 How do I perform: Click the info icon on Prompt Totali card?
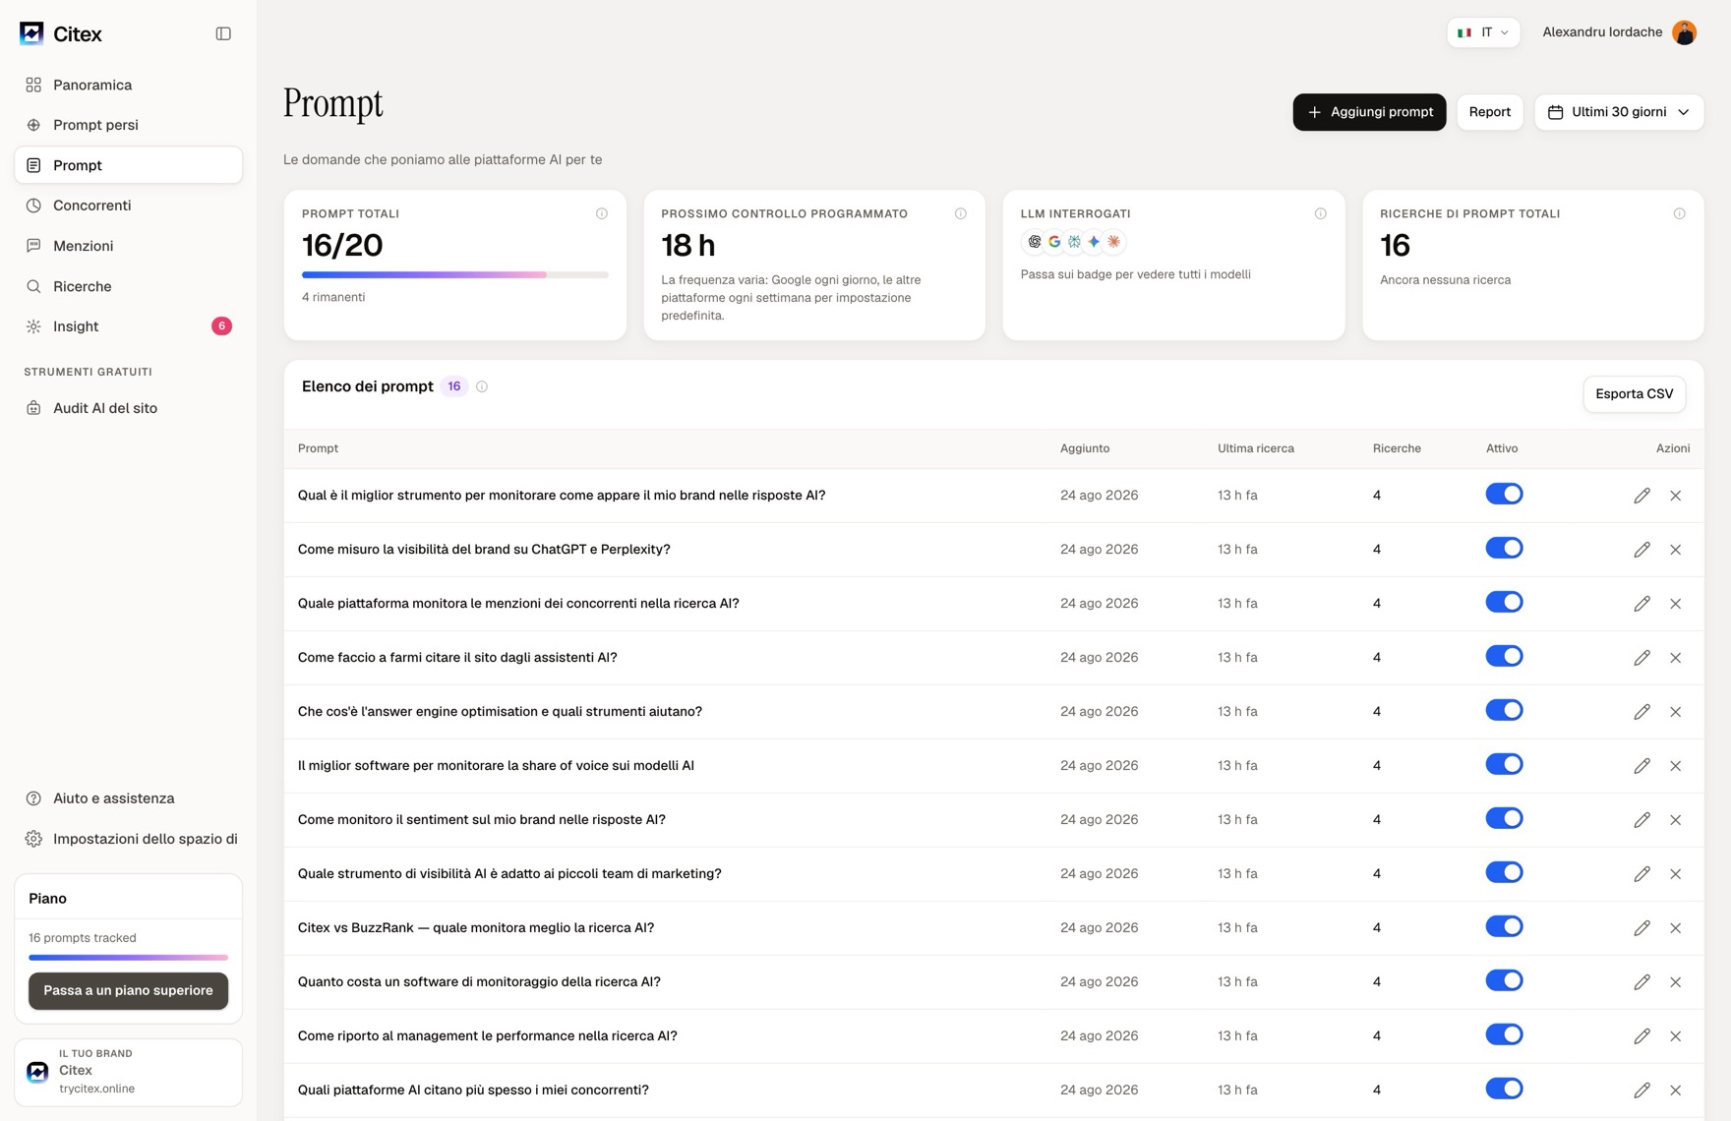602,213
